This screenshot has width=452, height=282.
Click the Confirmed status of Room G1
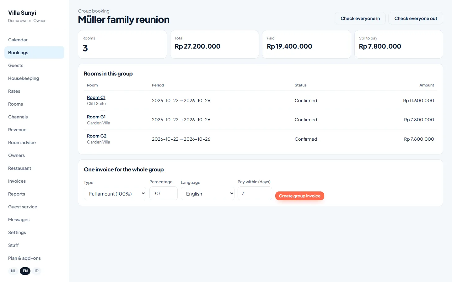[x=306, y=120]
